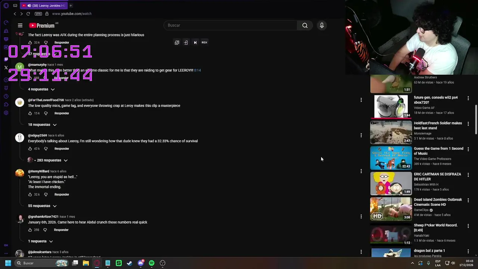Dislike the xdguy2569 comment
The height and width of the screenshot is (269, 478).
[46, 149]
